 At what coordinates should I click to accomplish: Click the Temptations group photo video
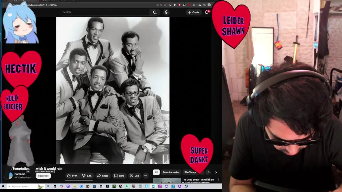[x=113, y=90]
